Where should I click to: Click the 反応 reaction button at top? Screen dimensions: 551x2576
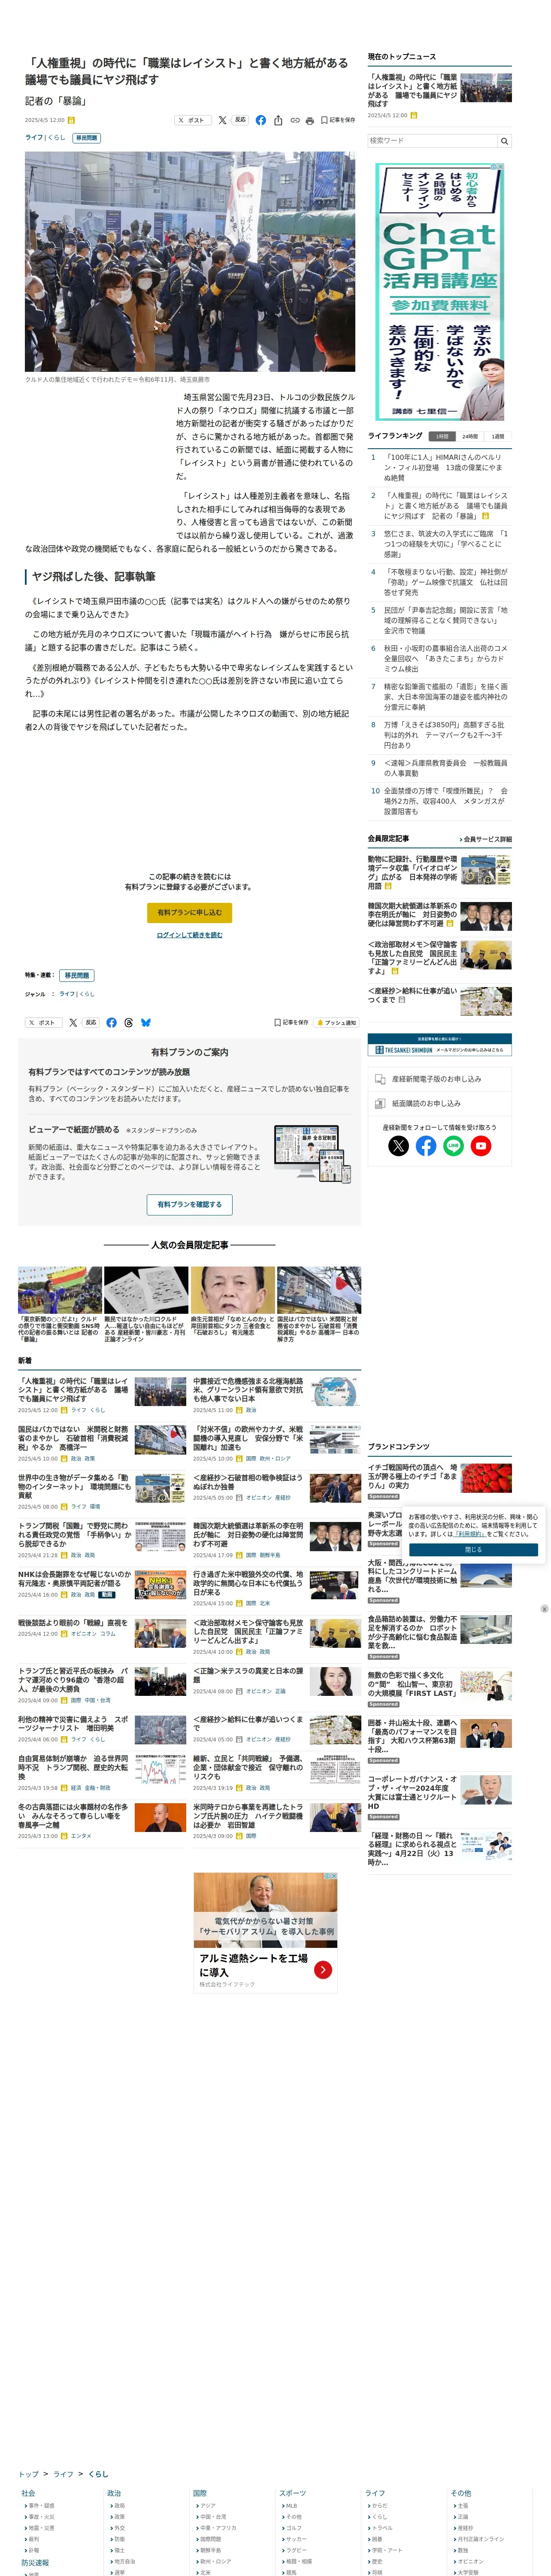(x=240, y=120)
